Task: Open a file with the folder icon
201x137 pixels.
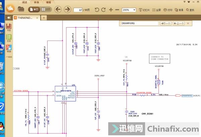Action: (x=21, y=9)
